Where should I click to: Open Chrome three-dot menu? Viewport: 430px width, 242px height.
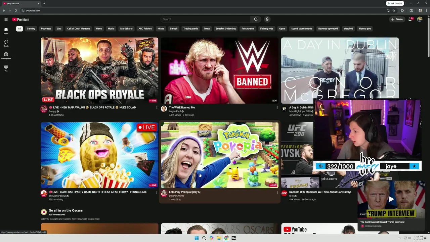[427, 10]
